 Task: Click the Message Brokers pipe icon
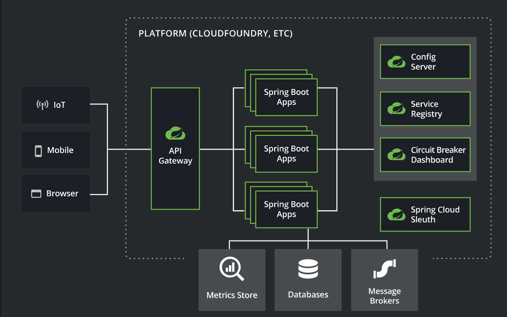pyautogui.click(x=385, y=269)
